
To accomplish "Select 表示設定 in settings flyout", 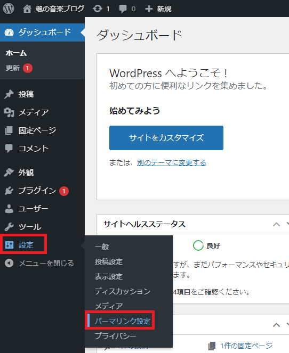I will point(109,276).
